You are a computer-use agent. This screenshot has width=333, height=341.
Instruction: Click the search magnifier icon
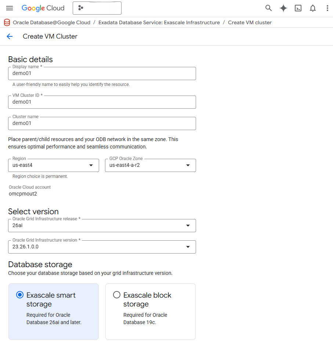(268, 8)
